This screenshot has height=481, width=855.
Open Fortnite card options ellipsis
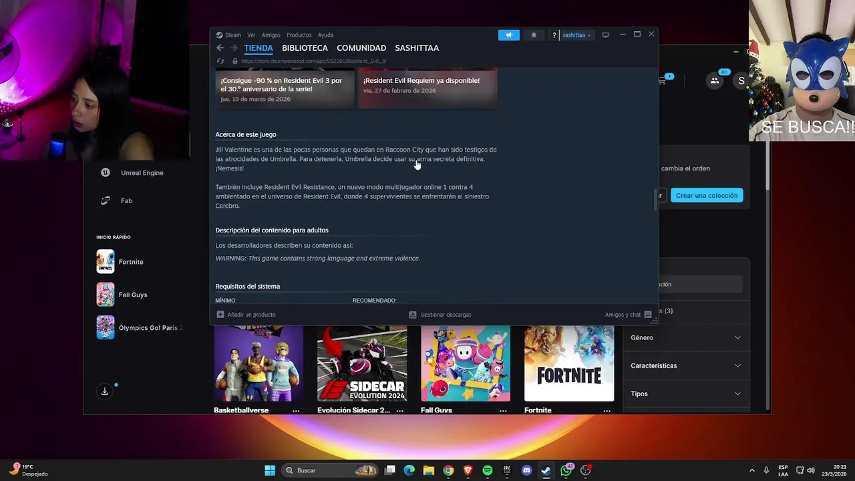(607, 410)
